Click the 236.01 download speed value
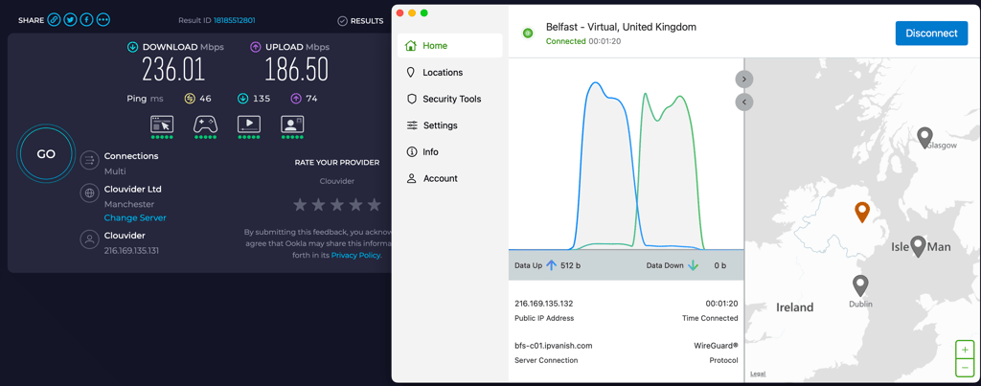Screen dimensions: 981x386 pyautogui.click(x=173, y=70)
